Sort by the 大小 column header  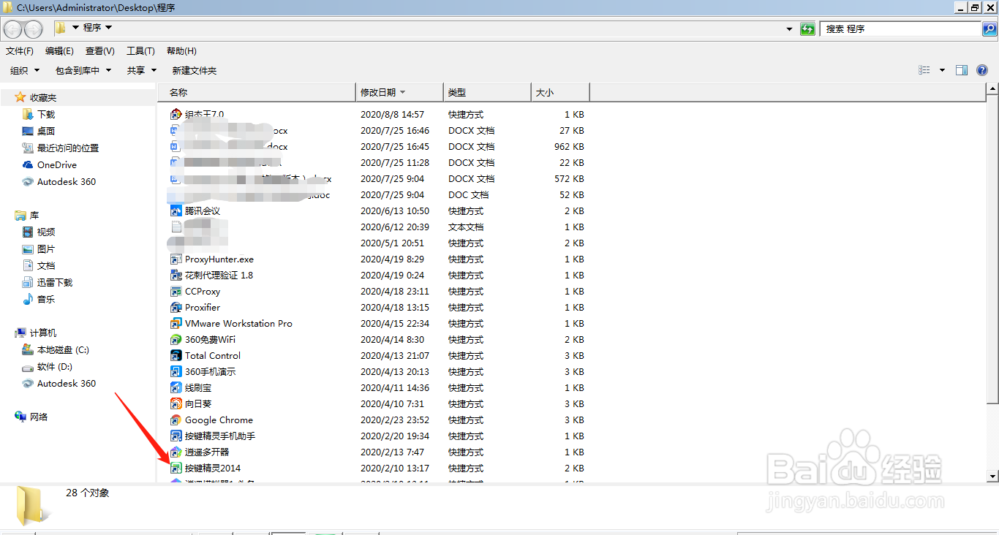560,92
